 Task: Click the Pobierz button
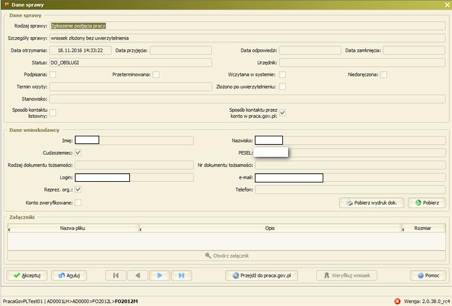coord(427,203)
